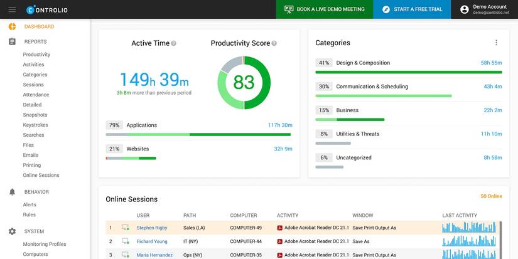
Task: Start a free trial
Action: [x=412, y=9]
